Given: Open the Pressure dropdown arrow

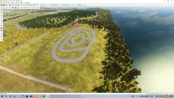Looking at the screenshot, I should coord(58,5).
